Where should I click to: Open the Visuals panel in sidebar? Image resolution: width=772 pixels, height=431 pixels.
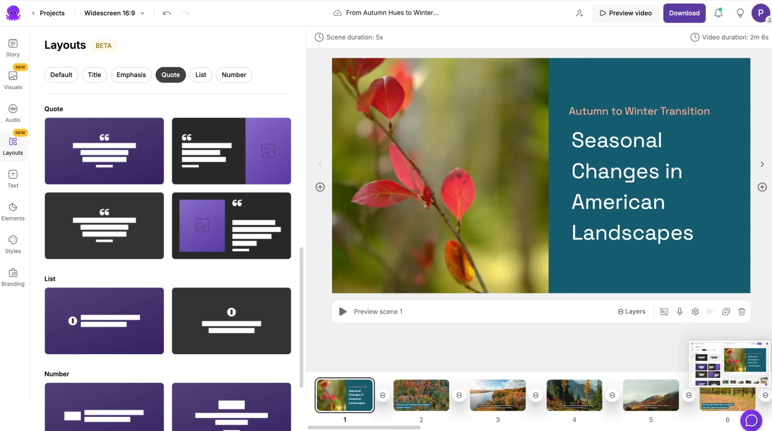[13, 80]
